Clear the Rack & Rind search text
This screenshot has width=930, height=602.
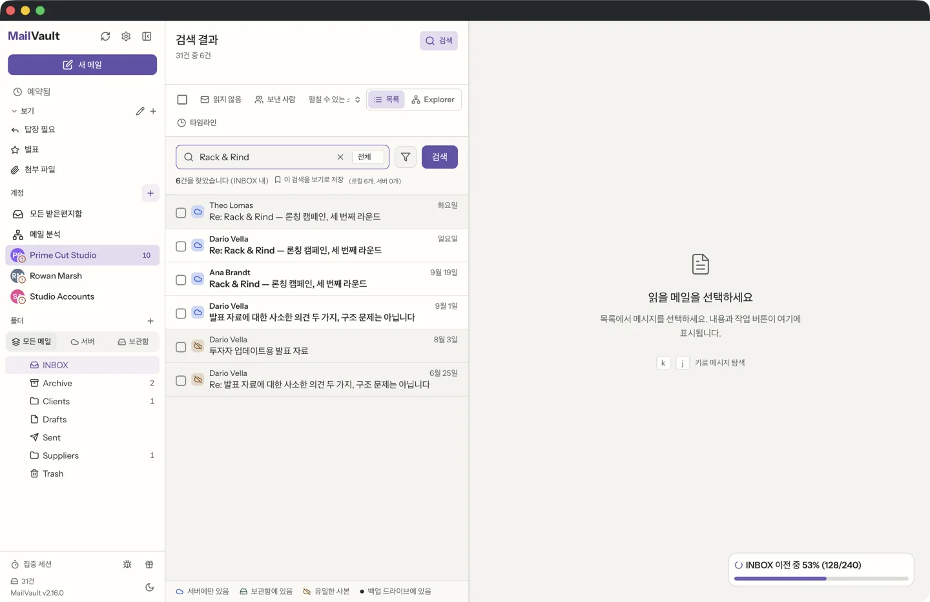pos(340,157)
